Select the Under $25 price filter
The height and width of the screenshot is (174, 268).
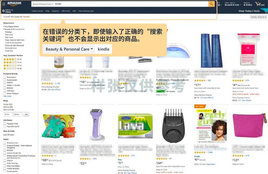(x=8, y=104)
